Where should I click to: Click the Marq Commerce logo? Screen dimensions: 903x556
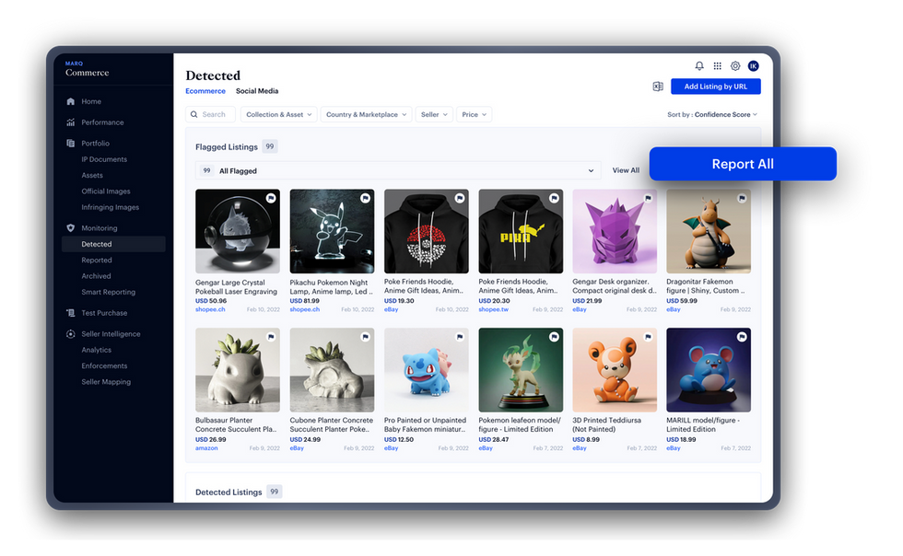(87, 70)
